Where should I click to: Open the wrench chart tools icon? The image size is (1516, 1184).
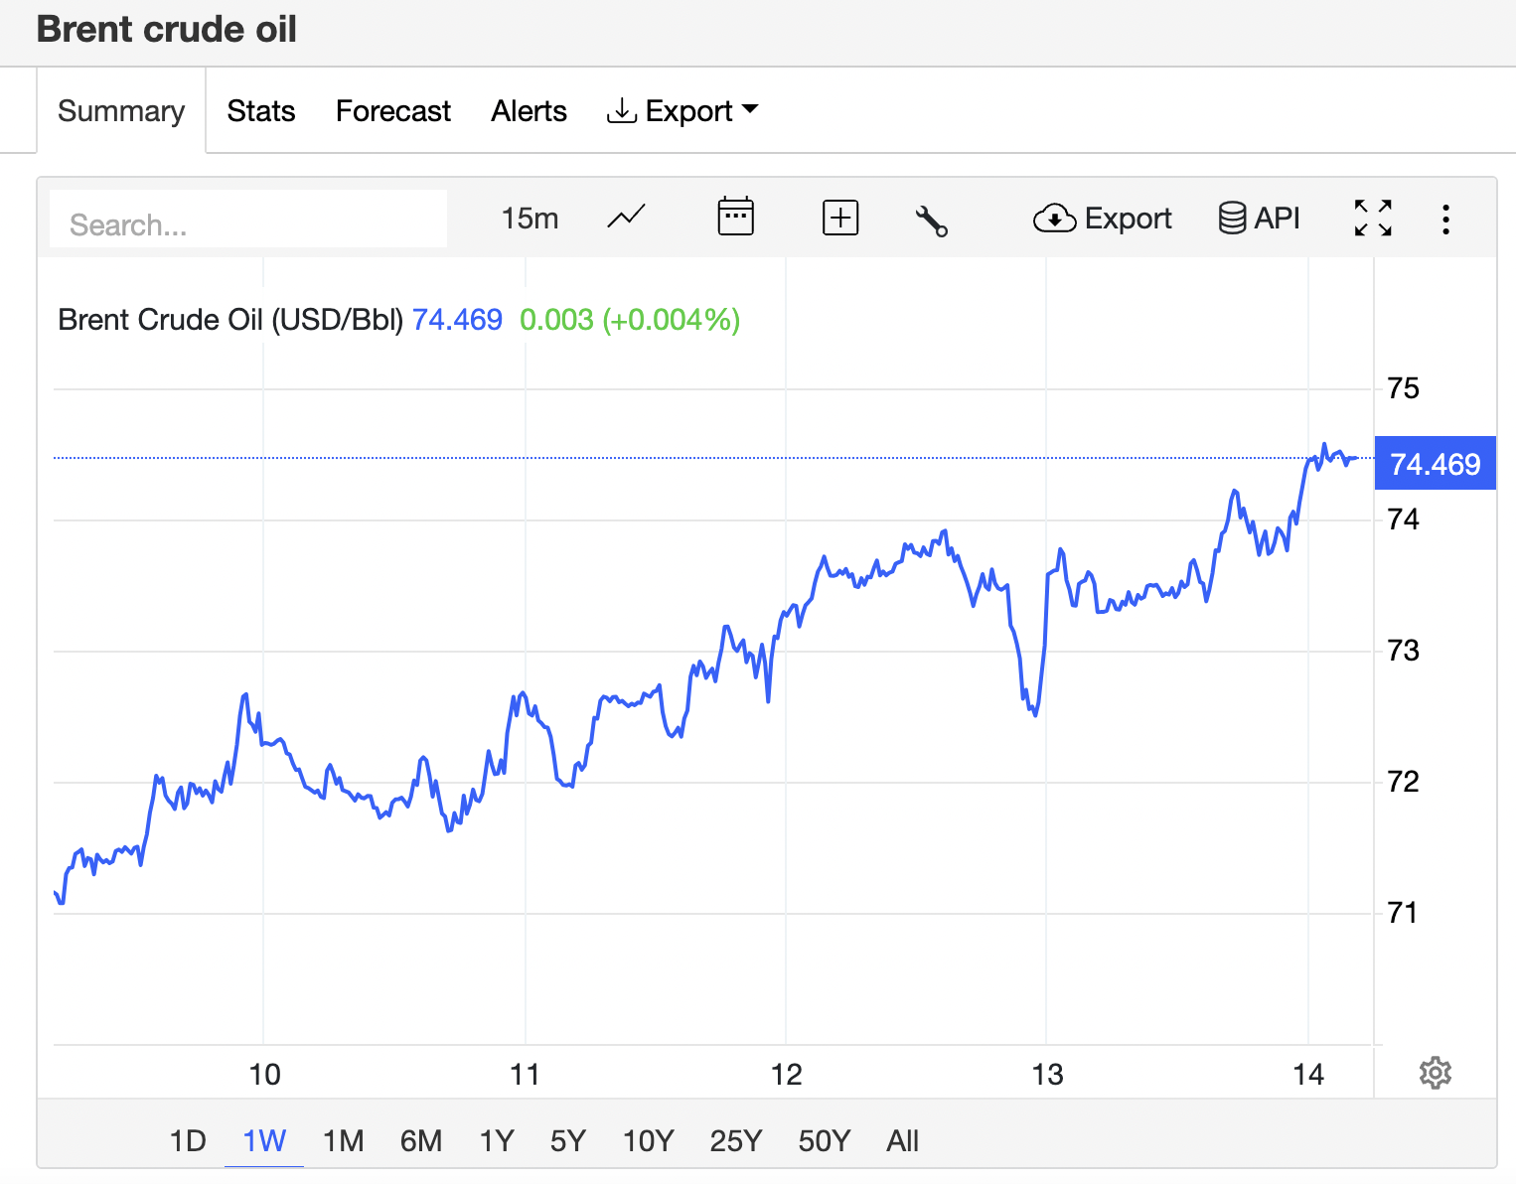click(x=932, y=221)
